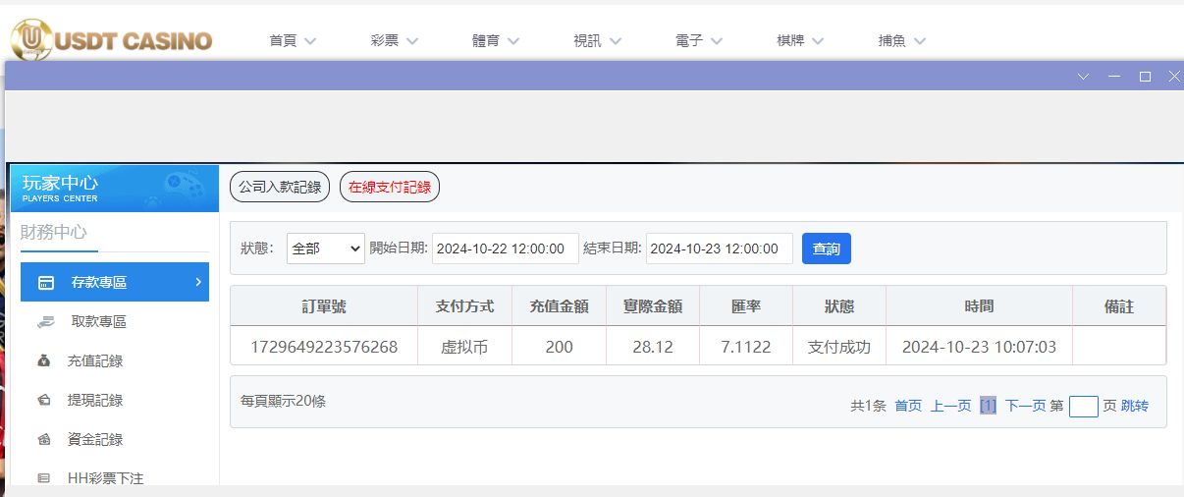Click the 開始日期 start date field

(x=505, y=249)
